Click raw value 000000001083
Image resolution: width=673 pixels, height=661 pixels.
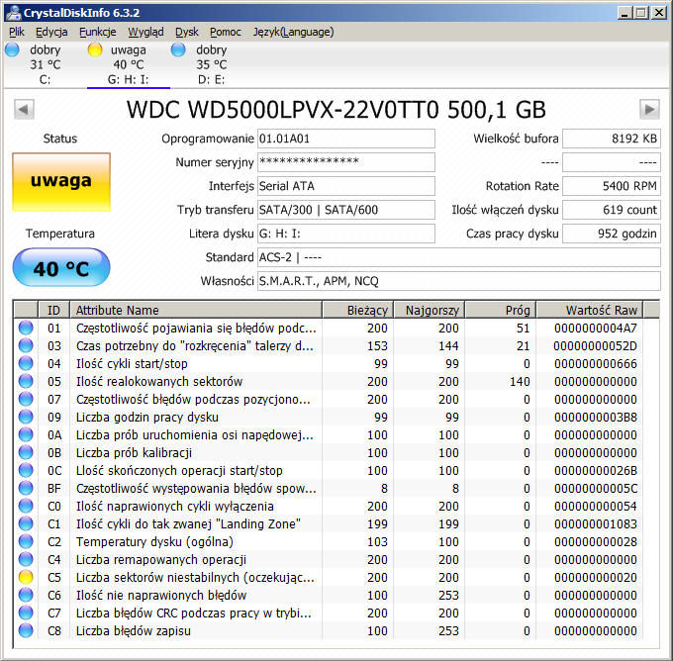596,523
